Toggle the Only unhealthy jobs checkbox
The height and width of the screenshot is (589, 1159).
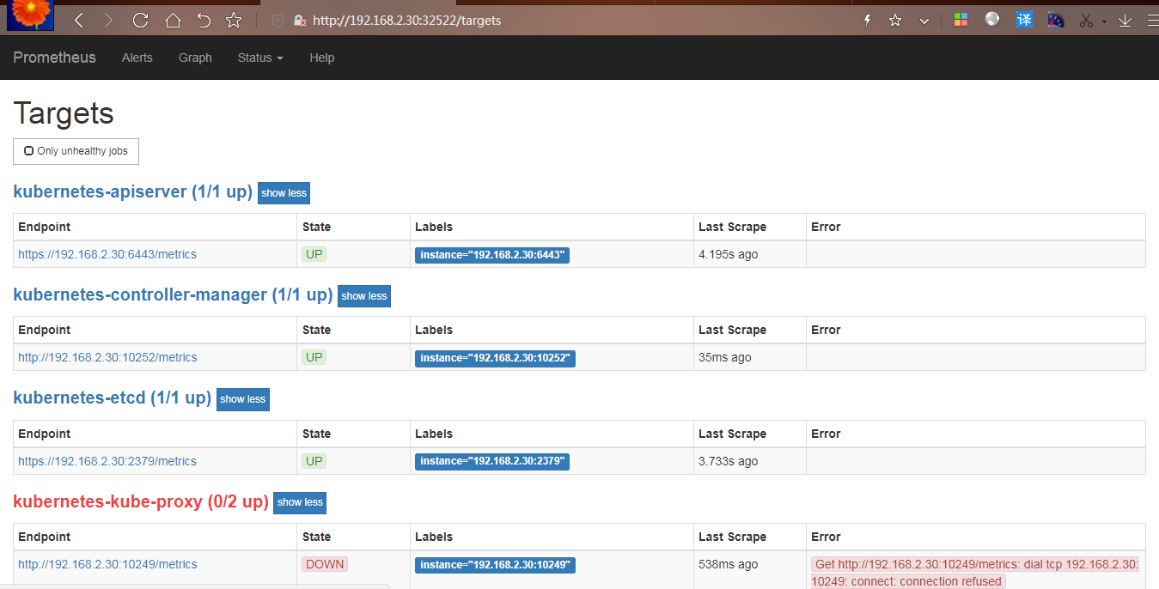click(29, 151)
